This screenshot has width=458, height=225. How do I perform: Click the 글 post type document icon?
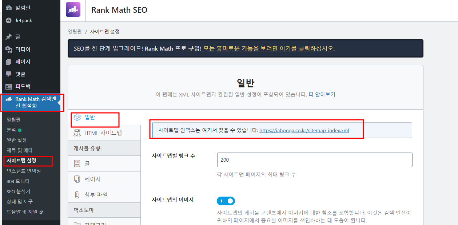tap(77, 164)
